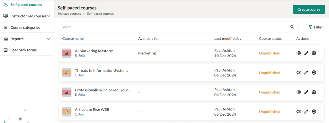The image size is (329, 123).
Task: Open gear settings for Threats to Information Systems
Action: tap(314, 73)
